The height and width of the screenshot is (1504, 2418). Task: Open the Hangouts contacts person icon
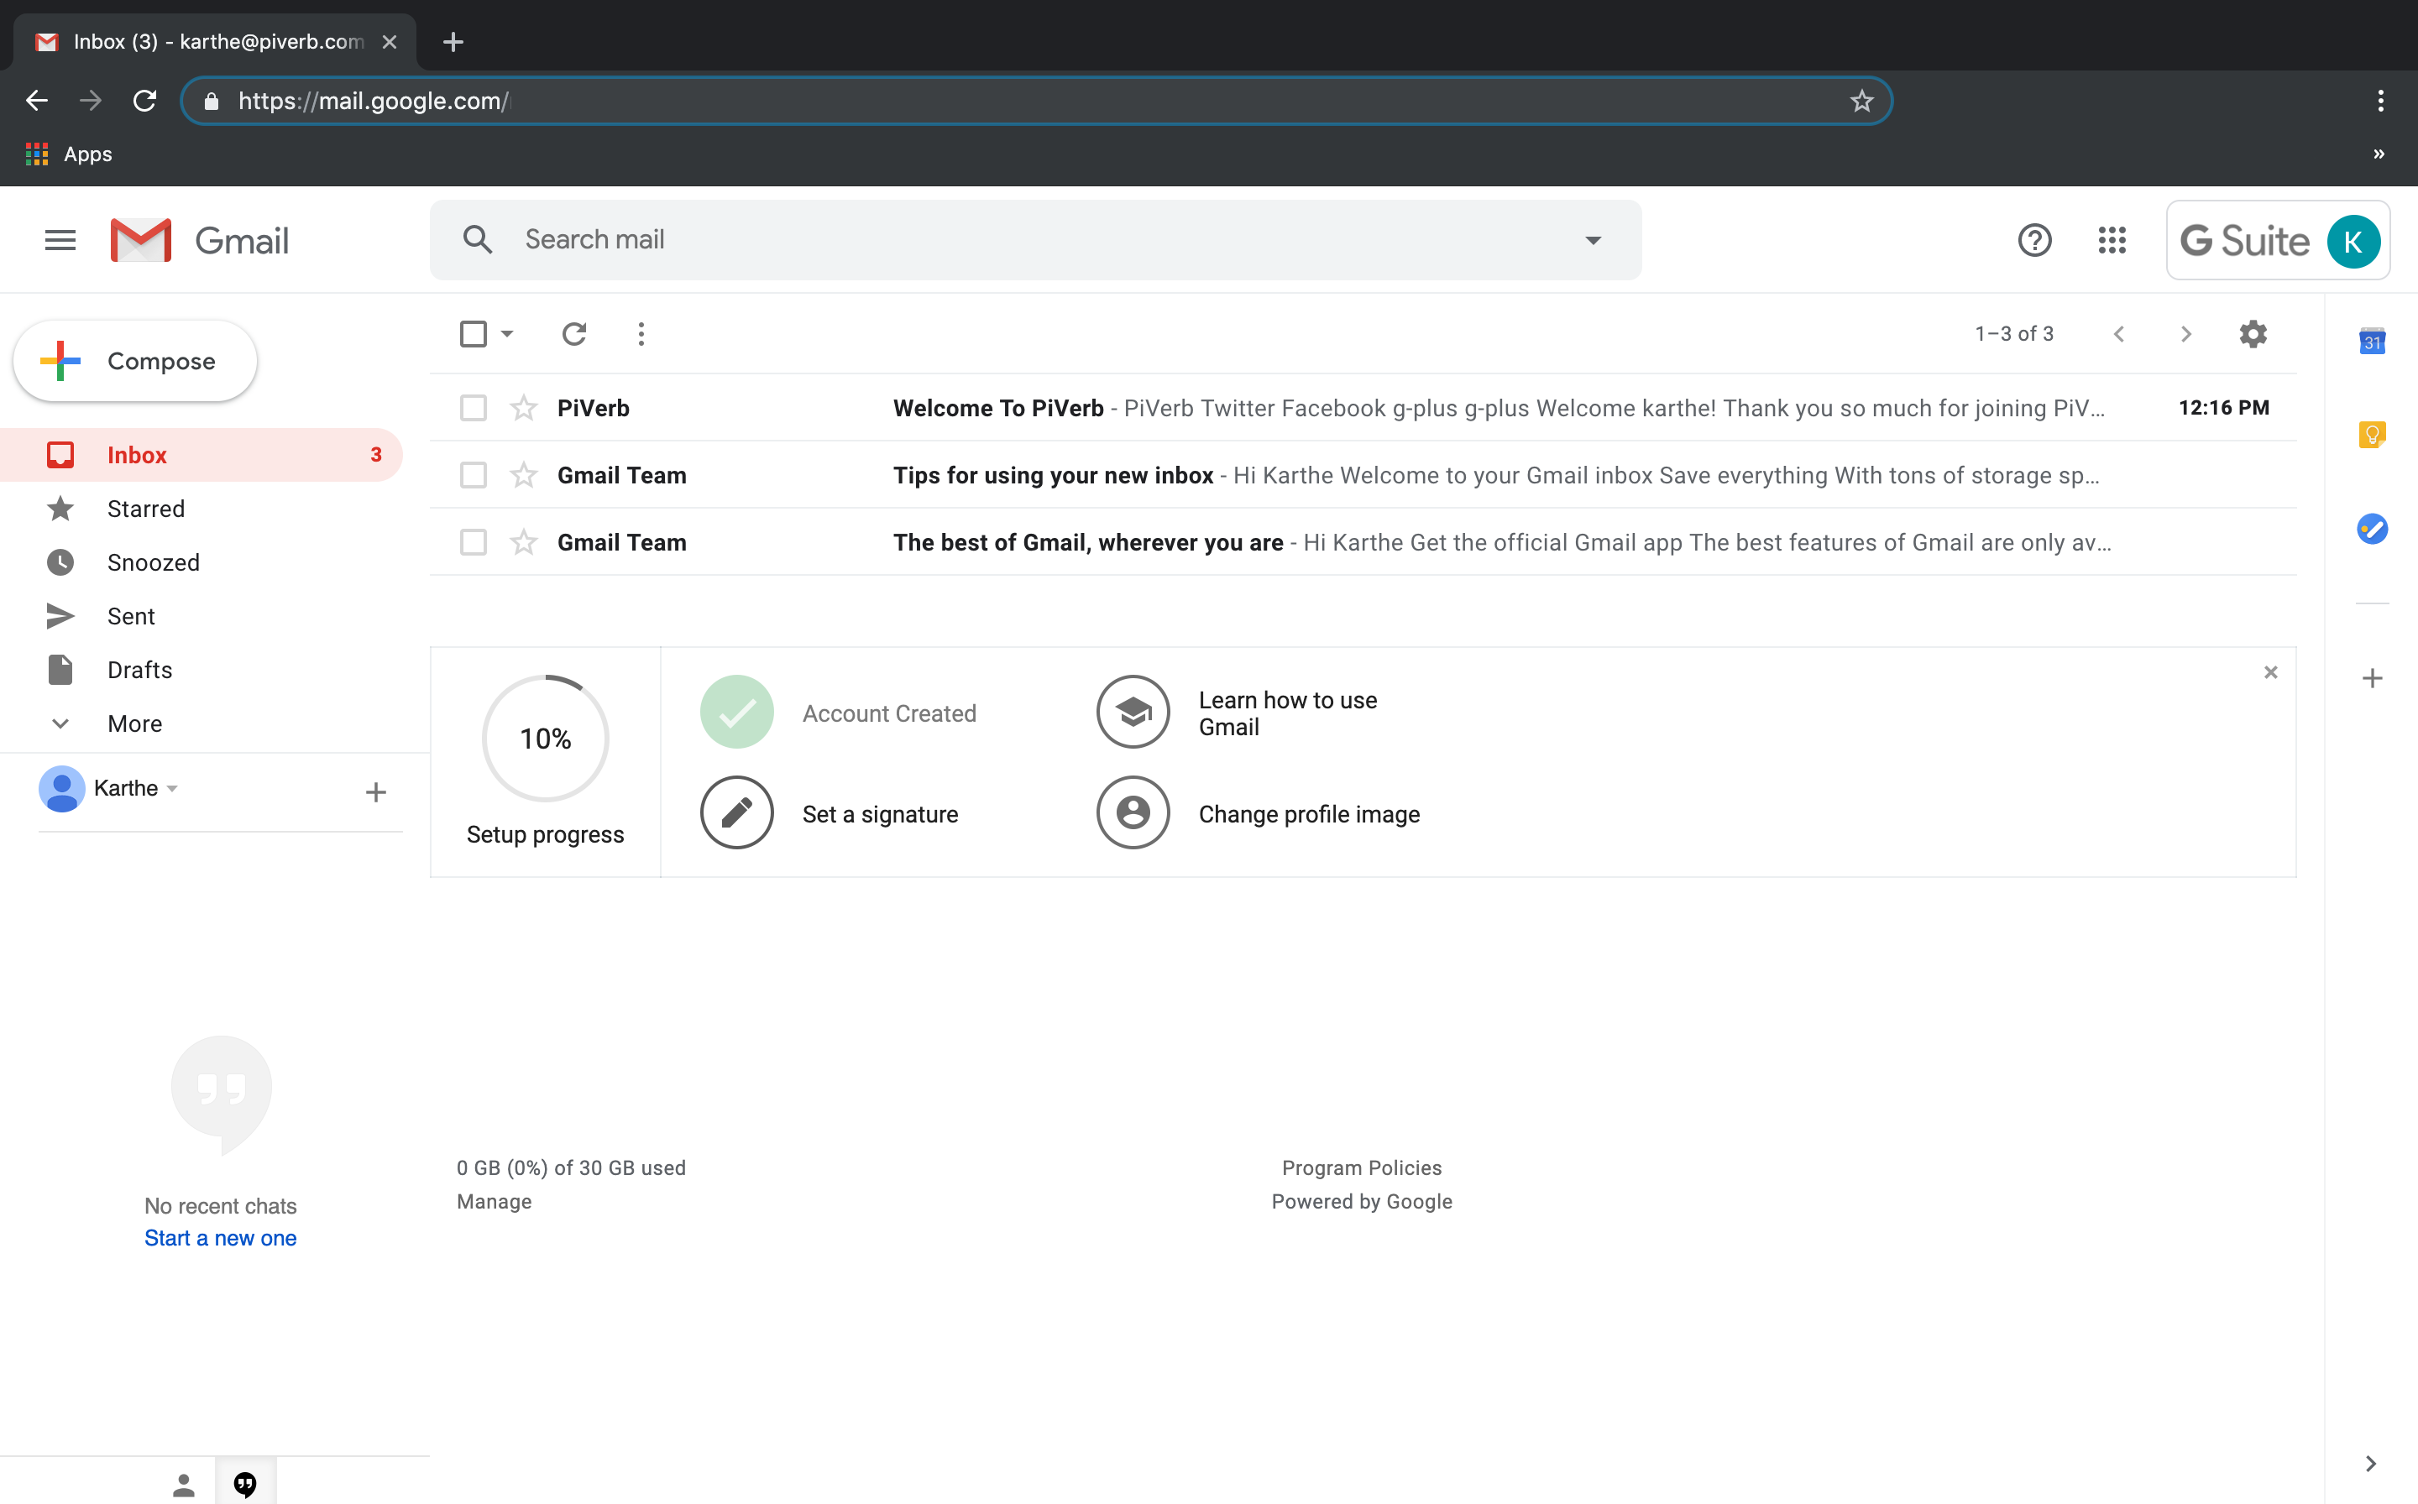coord(183,1485)
